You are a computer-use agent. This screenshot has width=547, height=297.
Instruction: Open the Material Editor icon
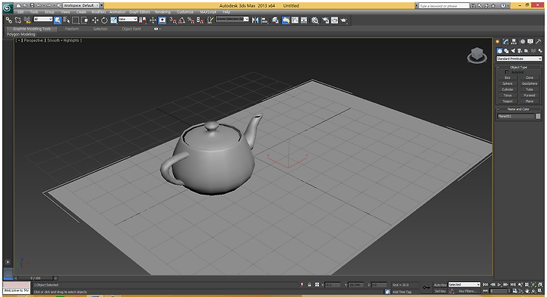click(x=315, y=20)
